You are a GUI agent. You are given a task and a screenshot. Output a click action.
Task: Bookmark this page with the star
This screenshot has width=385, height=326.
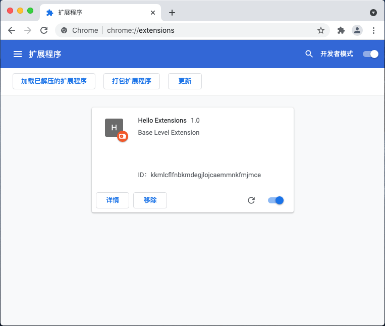click(x=321, y=30)
